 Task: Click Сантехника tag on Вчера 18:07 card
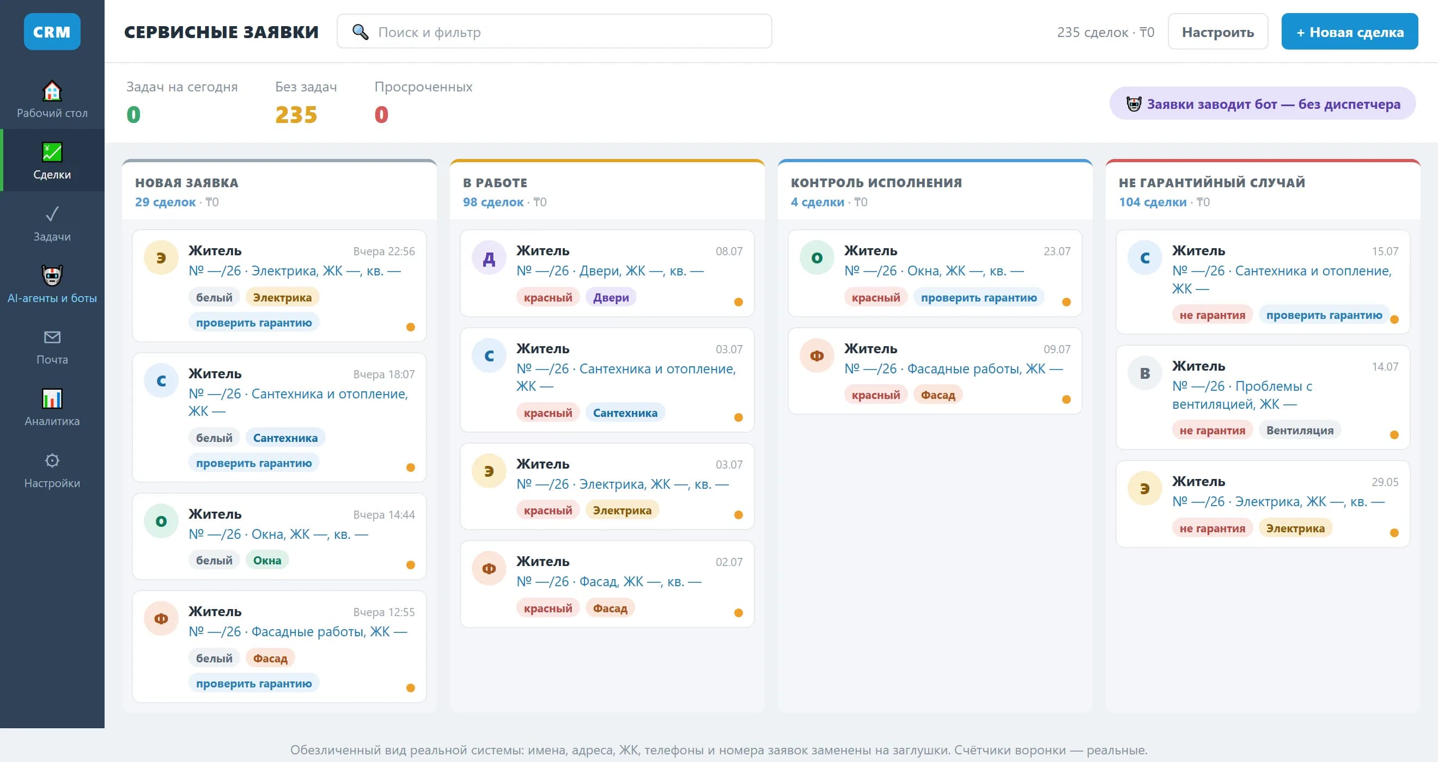tap(285, 439)
